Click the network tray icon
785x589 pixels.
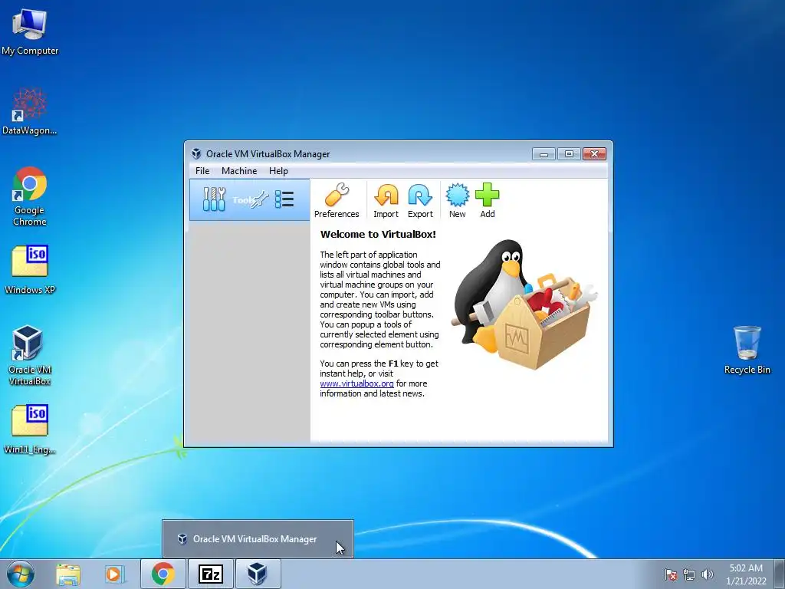click(x=689, y=574)
